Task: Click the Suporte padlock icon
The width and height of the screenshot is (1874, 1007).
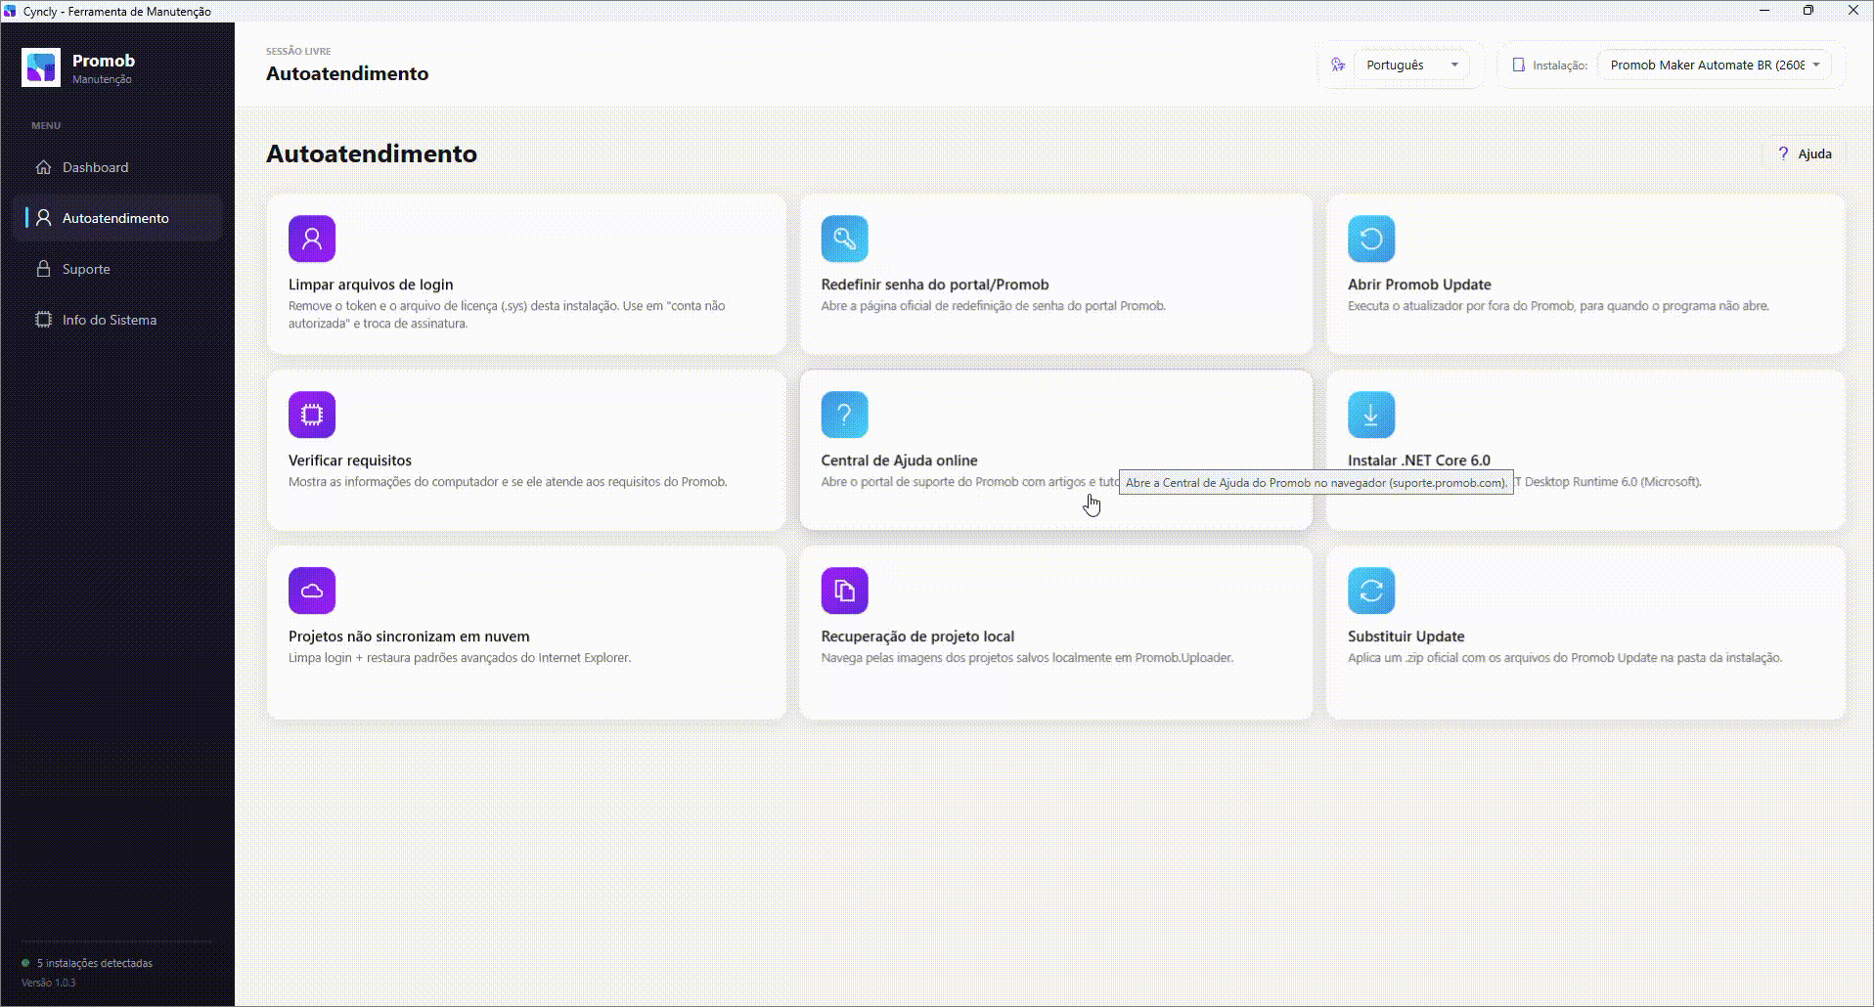Action: pyautogui.click(x=43, y=269)
